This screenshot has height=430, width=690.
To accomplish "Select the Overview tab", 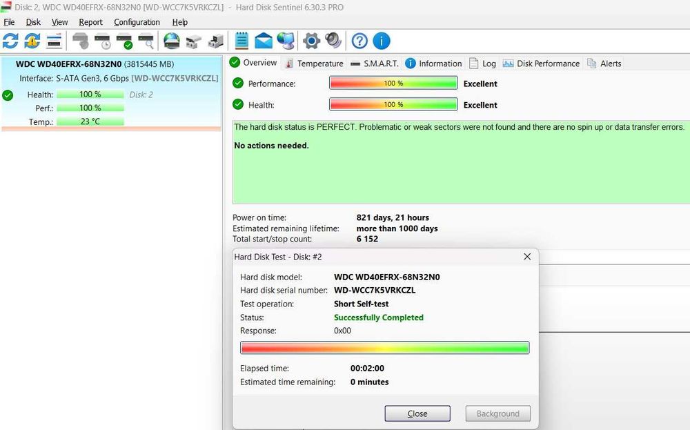I will click(x=253, y=63).
